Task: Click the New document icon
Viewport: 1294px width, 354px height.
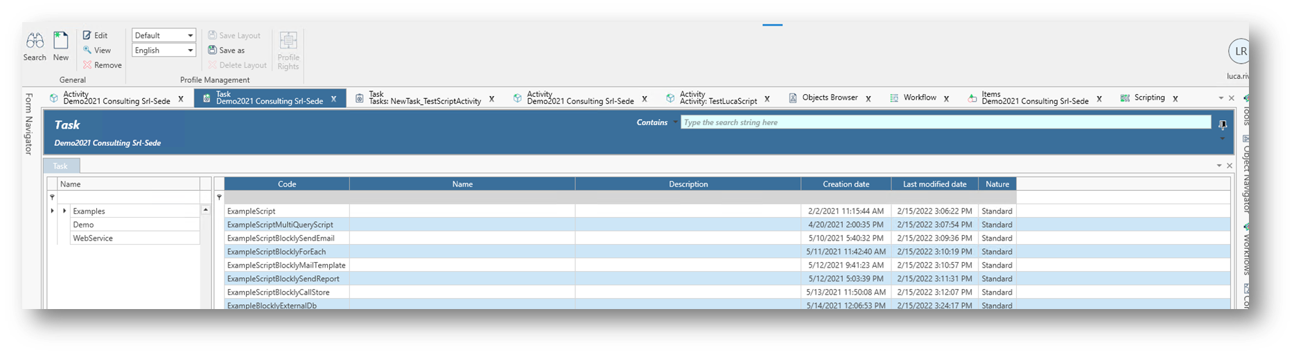Action: click(x=61, y=41)
